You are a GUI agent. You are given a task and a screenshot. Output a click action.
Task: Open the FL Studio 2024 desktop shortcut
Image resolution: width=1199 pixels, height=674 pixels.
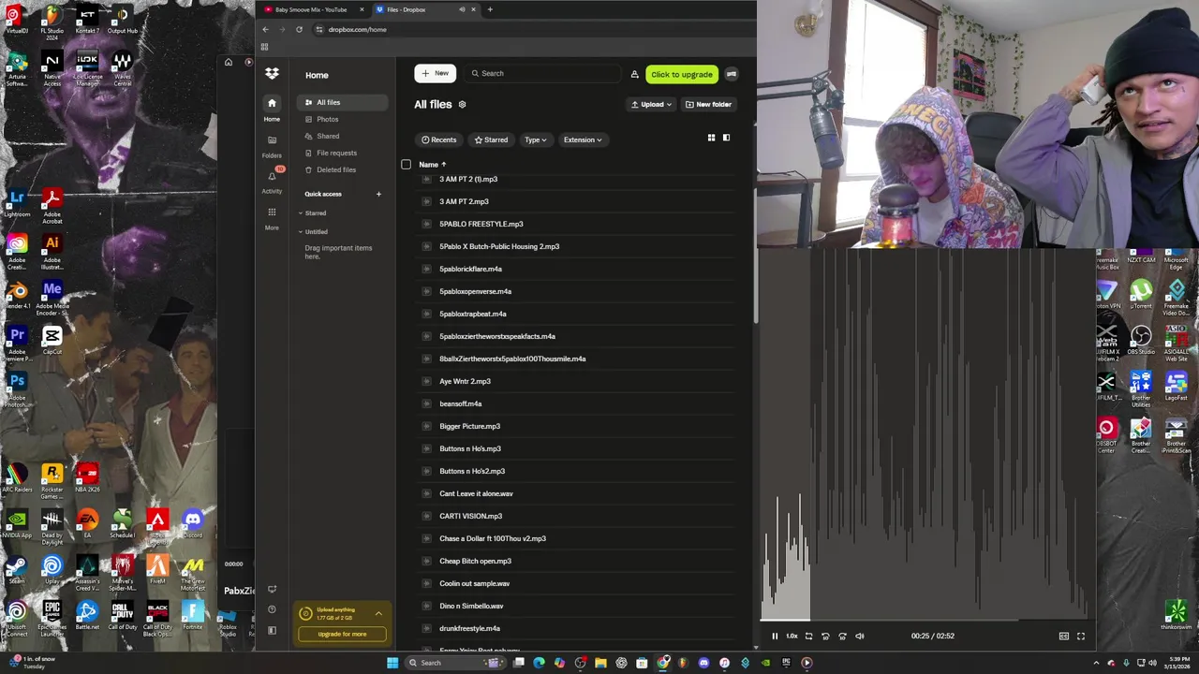(52, 19)
